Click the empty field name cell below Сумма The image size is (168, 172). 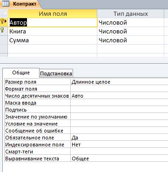(x=53, y=49)
